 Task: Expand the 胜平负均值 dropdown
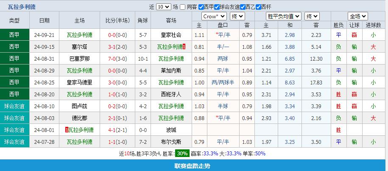284,17
